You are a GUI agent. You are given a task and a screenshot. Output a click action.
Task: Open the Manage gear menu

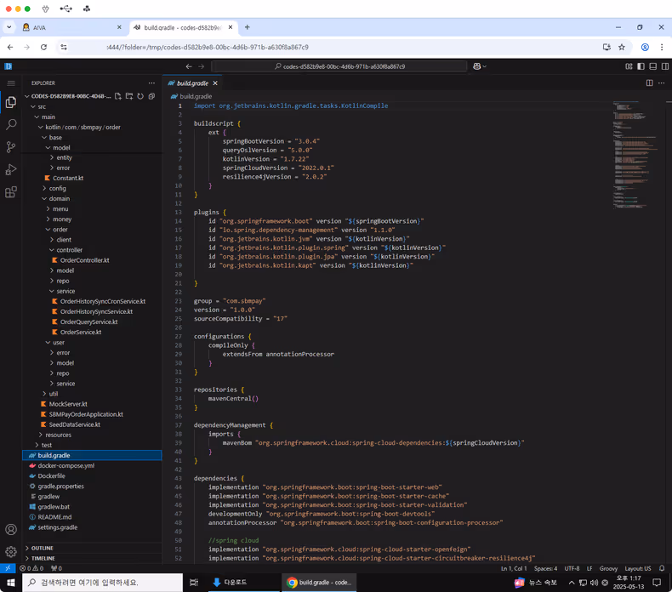coord(11,552)
